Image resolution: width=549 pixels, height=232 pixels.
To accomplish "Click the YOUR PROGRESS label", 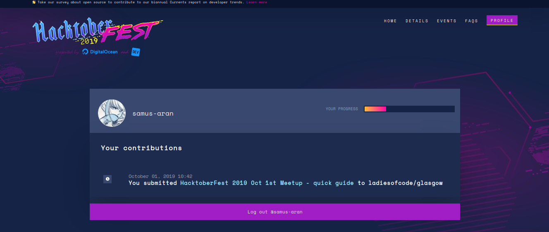I will [342, 109].
